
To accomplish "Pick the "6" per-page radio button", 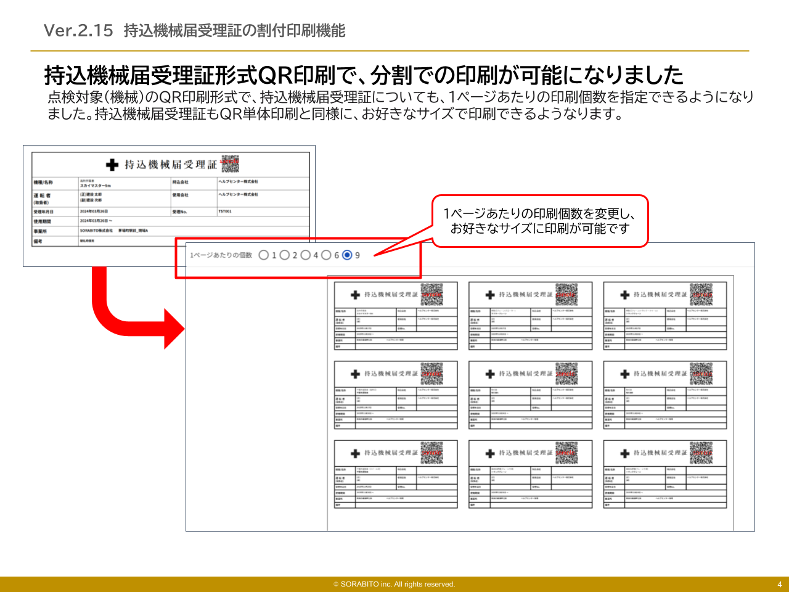I will point(326,255).
